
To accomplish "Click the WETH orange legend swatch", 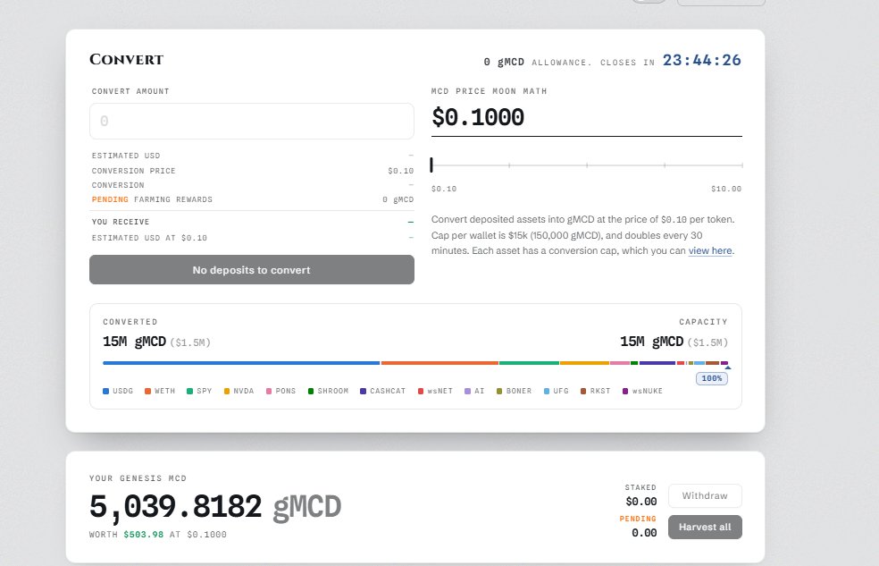I will click(x=148, y=391).
